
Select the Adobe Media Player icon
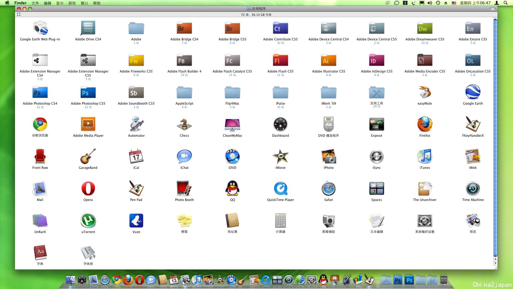click(88, 124)
